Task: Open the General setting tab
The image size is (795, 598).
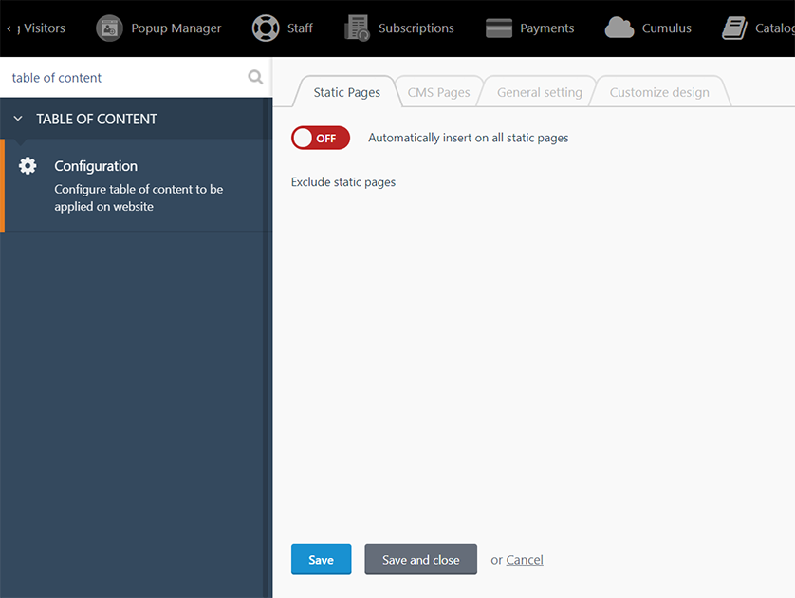Action: [x=540, y=92]
